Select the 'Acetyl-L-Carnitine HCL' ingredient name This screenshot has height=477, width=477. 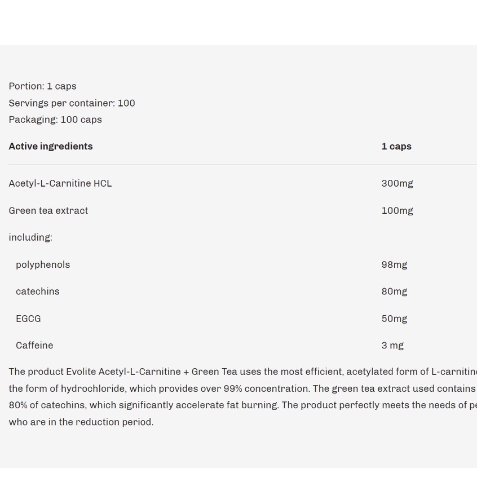[60, 183]
